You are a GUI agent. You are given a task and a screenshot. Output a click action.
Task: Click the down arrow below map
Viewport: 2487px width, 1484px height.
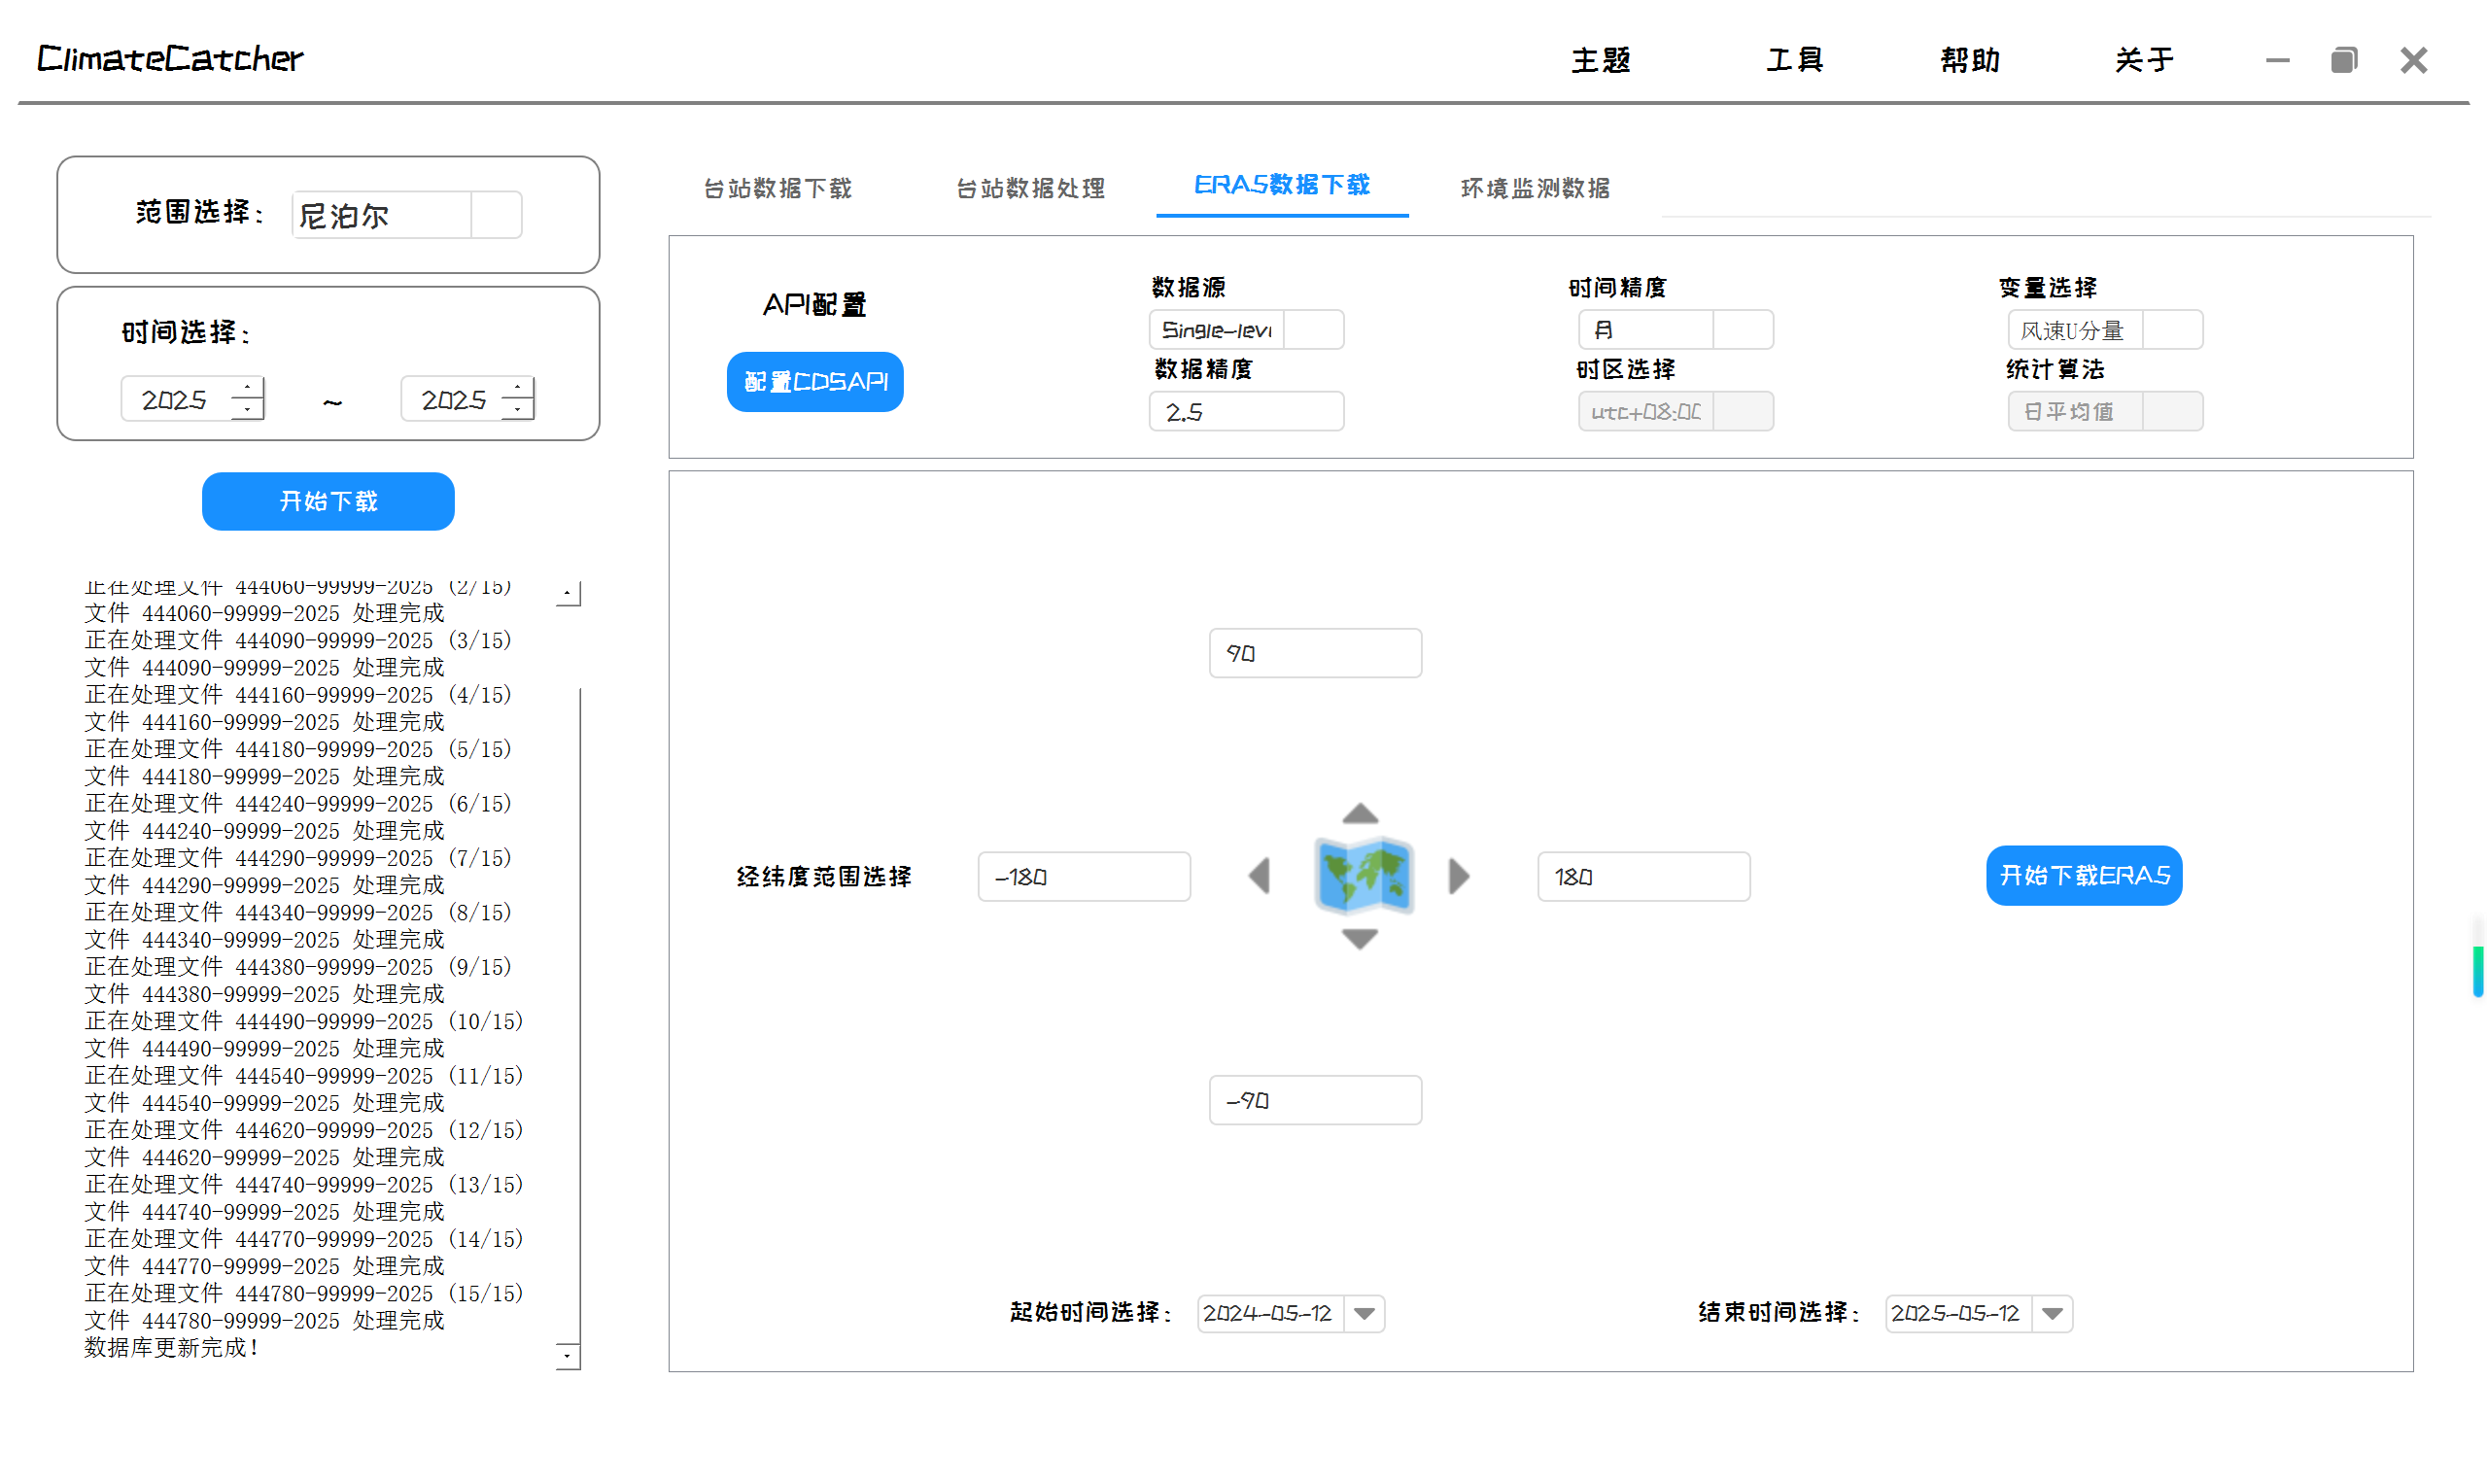(1360, 939)
